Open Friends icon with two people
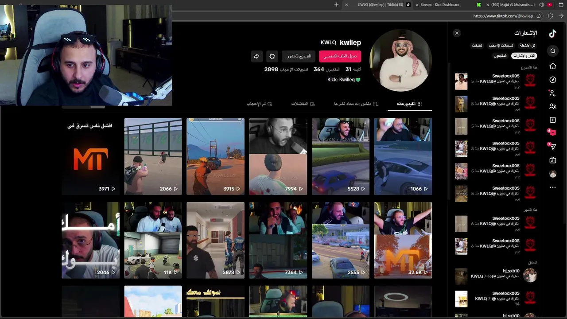567x319 pixels. (x=553, y=106)
